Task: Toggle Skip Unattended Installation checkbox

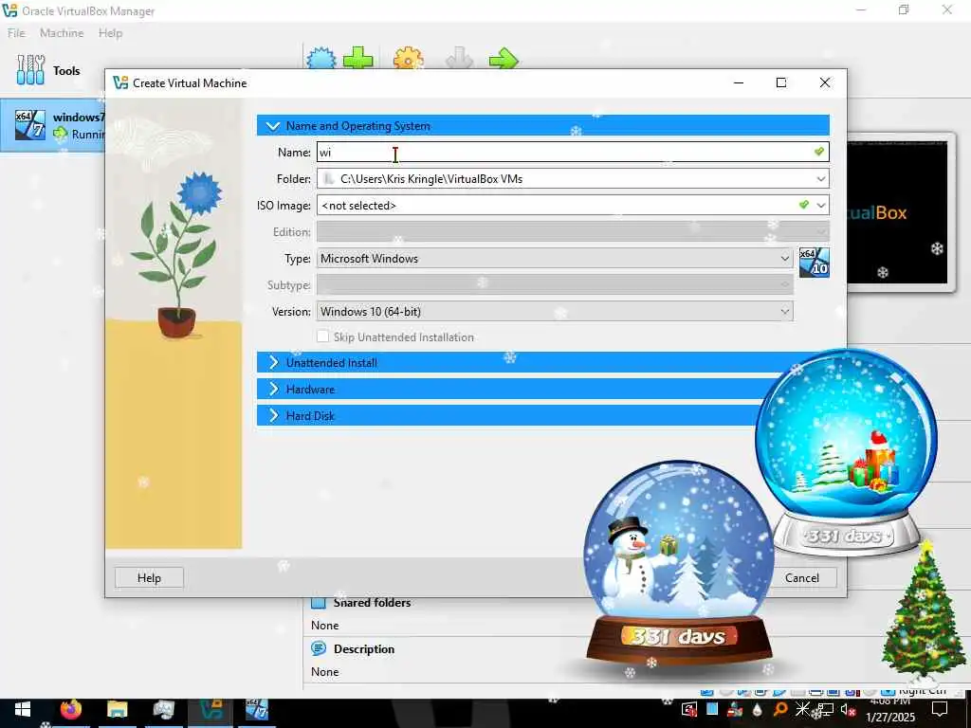Action: click(x=322, y=337)
